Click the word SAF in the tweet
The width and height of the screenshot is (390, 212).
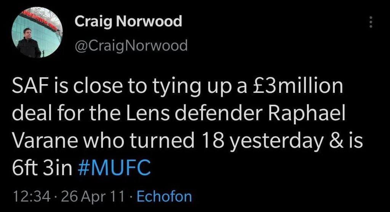tap(28, 88)
